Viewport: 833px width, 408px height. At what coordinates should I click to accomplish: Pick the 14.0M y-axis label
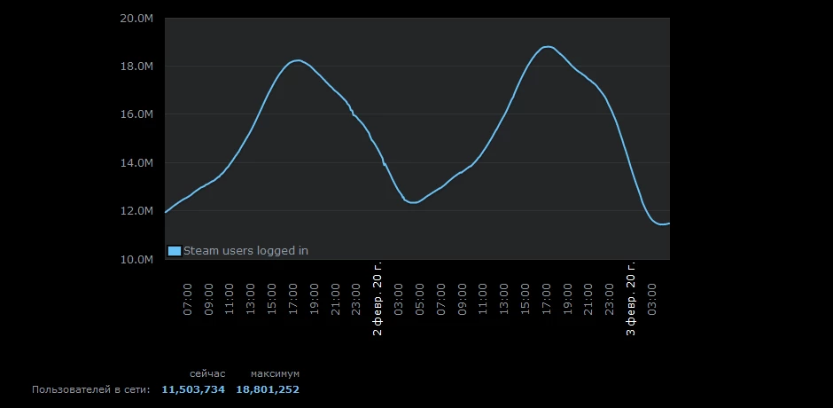[x=136, y=163]
